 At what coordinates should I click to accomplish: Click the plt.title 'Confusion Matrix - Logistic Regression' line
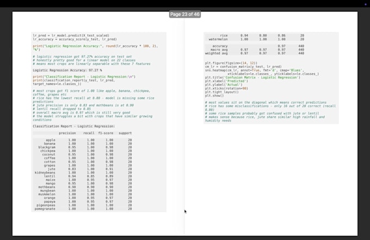(x=252, y=77)
